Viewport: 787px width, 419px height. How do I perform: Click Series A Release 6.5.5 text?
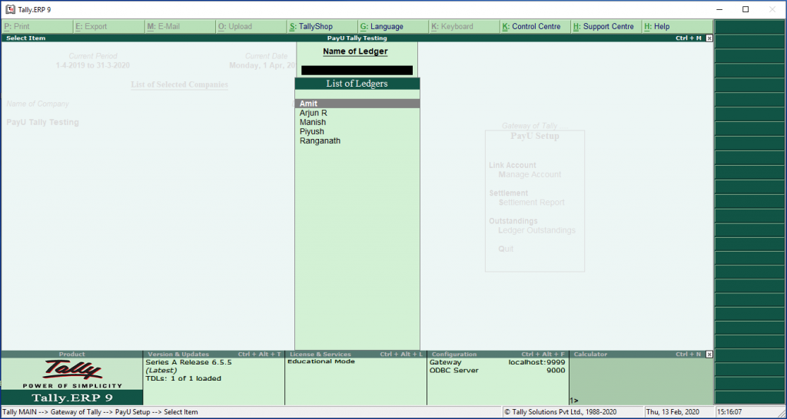click(x=189, y=362)
